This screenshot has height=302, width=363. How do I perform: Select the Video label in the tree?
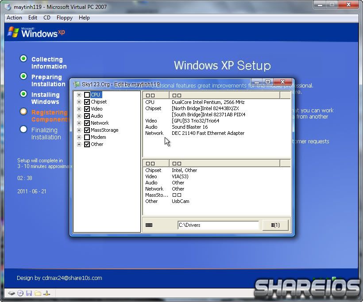pos(97,109)
